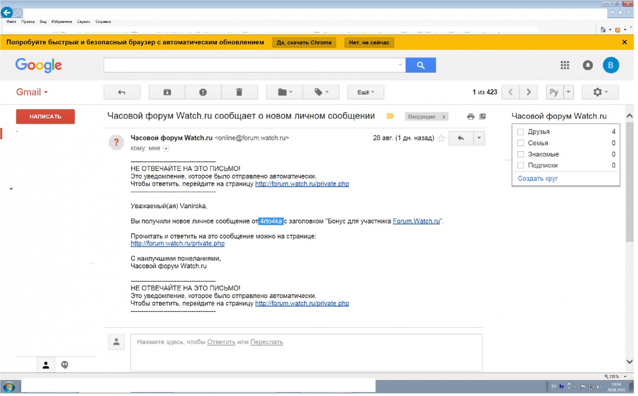Open the Избранное browser menu
This screenshot has width=638, height=396.
click(x=62, y=22)
